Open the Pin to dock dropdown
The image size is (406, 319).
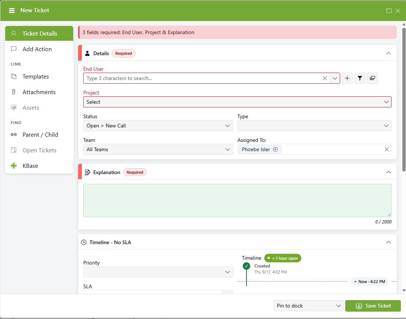[308, 306]
